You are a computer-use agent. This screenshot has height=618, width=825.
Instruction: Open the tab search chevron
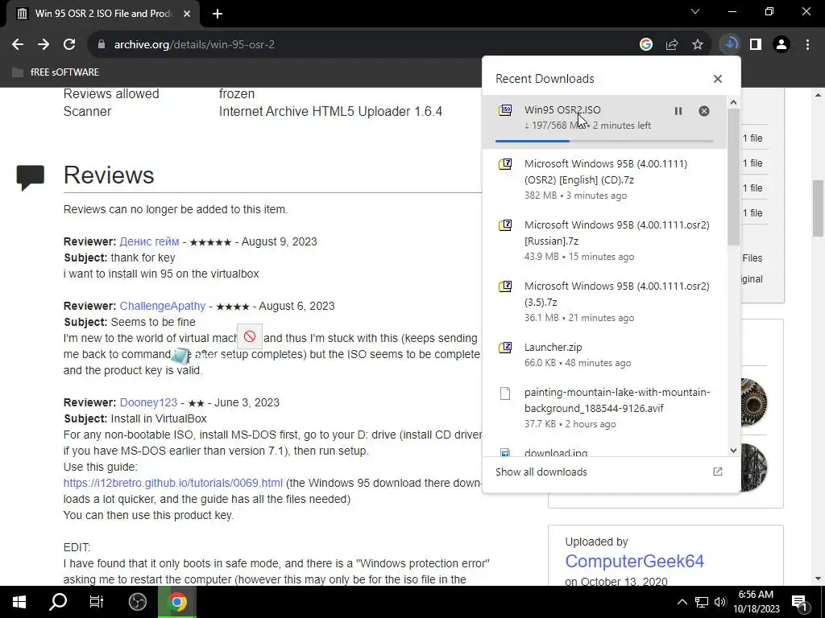pyautogui.click(x=695, y=11)
